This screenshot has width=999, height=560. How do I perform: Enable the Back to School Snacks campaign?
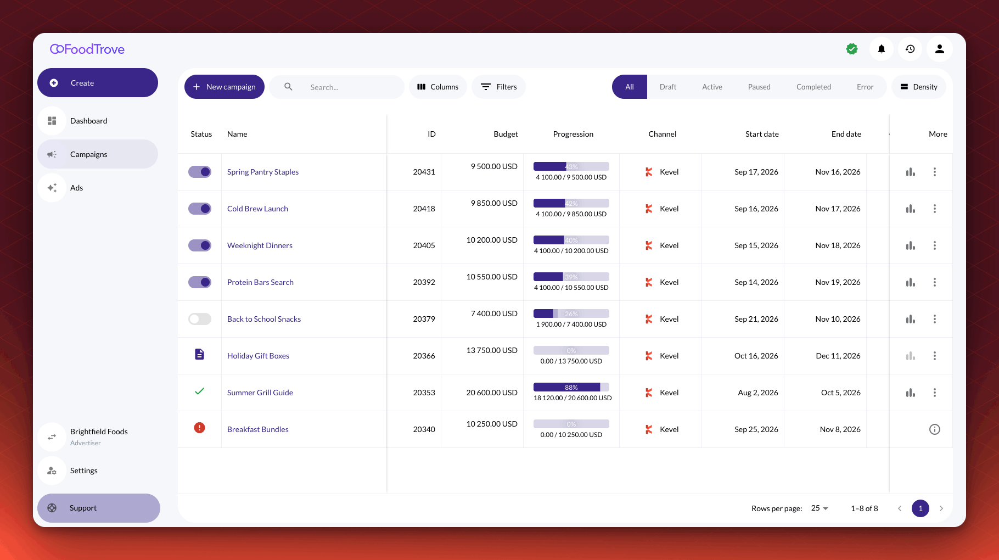click(x=200, y=319)
